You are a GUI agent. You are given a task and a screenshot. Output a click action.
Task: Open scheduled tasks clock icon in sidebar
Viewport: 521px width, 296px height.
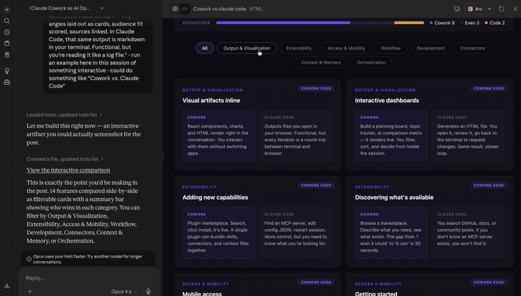7,32
